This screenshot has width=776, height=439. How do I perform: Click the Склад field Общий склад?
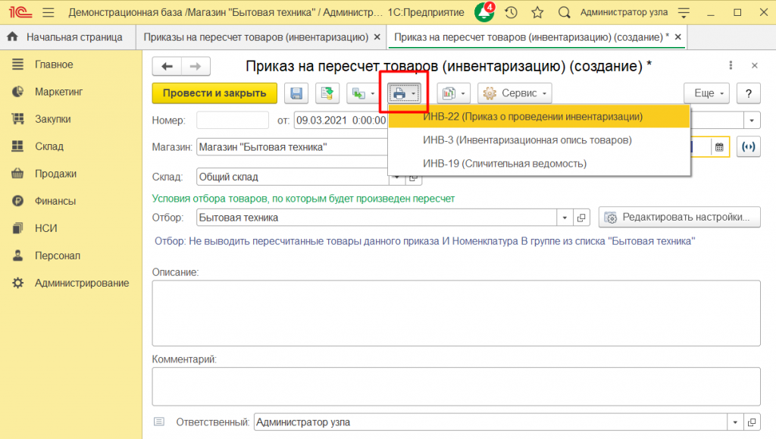pyautogui.click(x=292, y=177)
